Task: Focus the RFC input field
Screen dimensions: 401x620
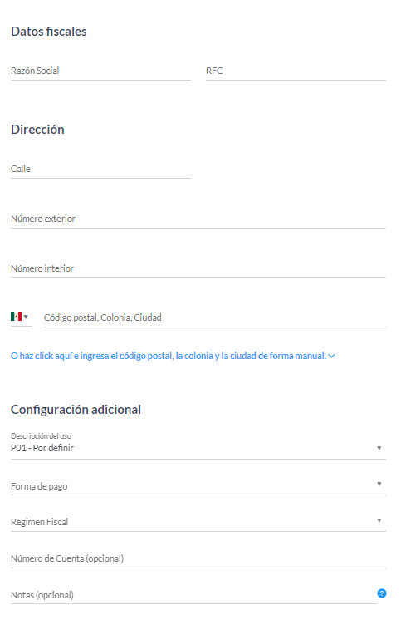Action: click(296, 71)
